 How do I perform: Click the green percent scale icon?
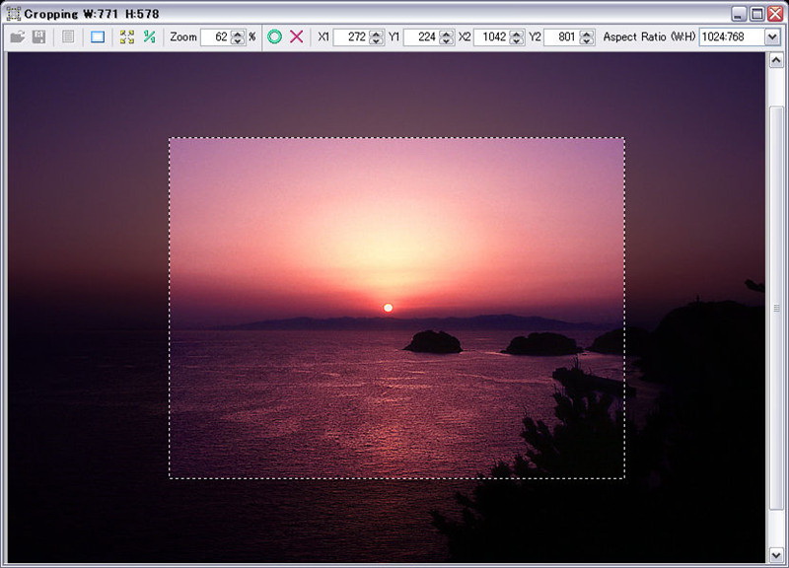click(x=149, y=36)
